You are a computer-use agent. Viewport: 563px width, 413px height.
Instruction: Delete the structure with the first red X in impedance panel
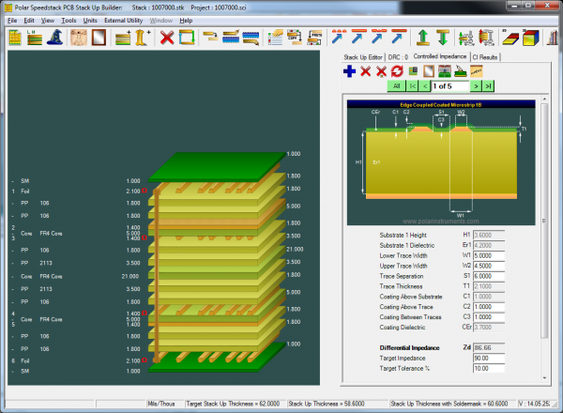coord(366,71)
